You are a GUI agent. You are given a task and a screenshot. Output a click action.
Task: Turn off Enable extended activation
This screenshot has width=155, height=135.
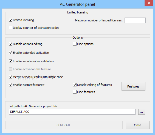[x=10, y=53]
